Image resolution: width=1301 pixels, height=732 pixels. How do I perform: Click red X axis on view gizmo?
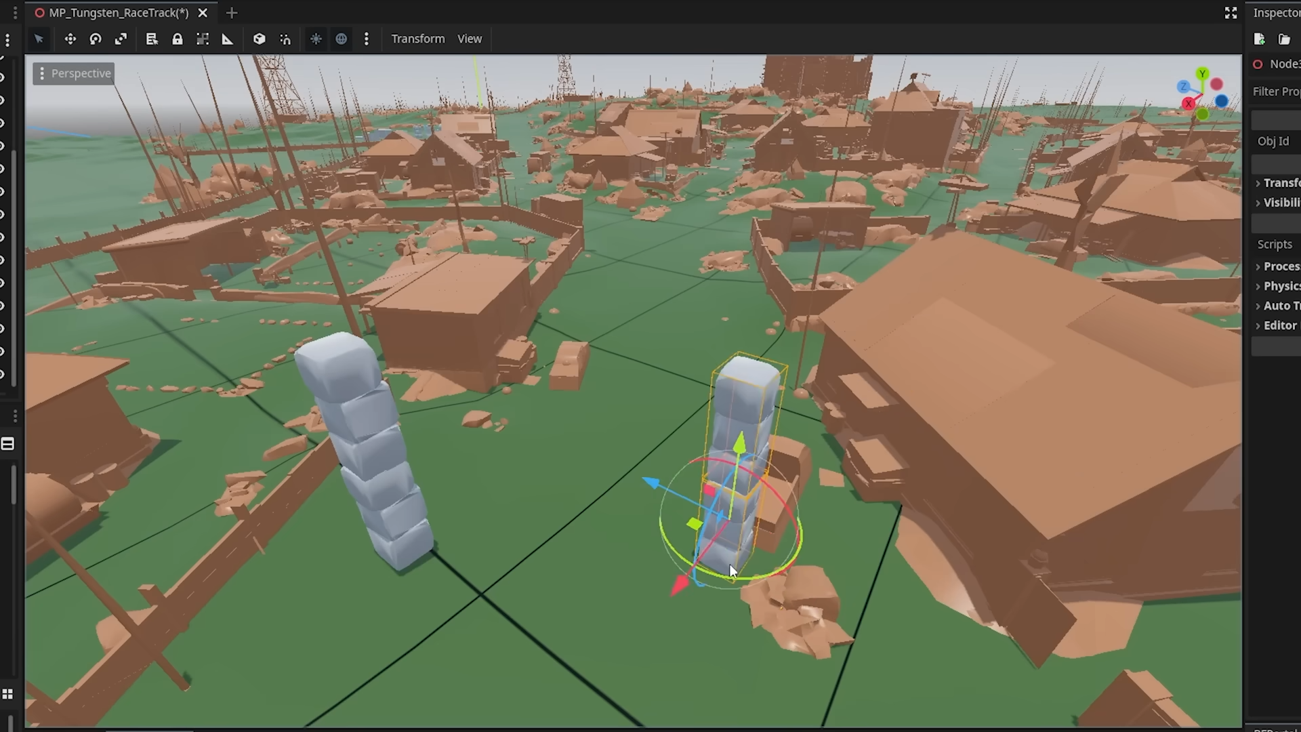(x=1189, y=104)
